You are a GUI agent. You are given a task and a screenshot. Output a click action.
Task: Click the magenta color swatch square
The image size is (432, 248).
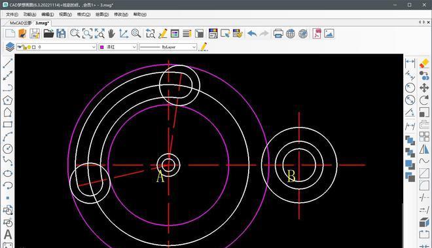click(102, 47)
